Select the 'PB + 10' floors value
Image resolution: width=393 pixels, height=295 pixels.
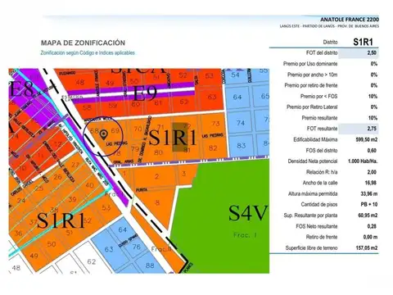(369, 204)
